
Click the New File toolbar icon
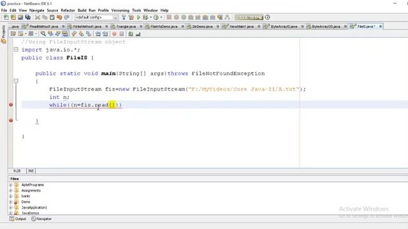point(6,17)
